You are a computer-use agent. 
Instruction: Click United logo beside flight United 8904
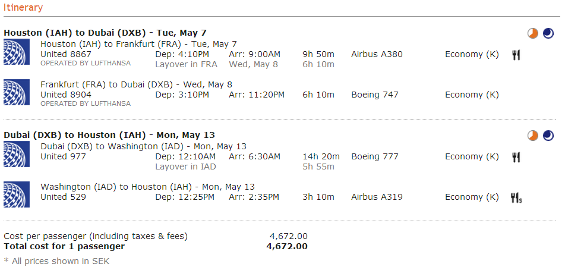point(17,92)
